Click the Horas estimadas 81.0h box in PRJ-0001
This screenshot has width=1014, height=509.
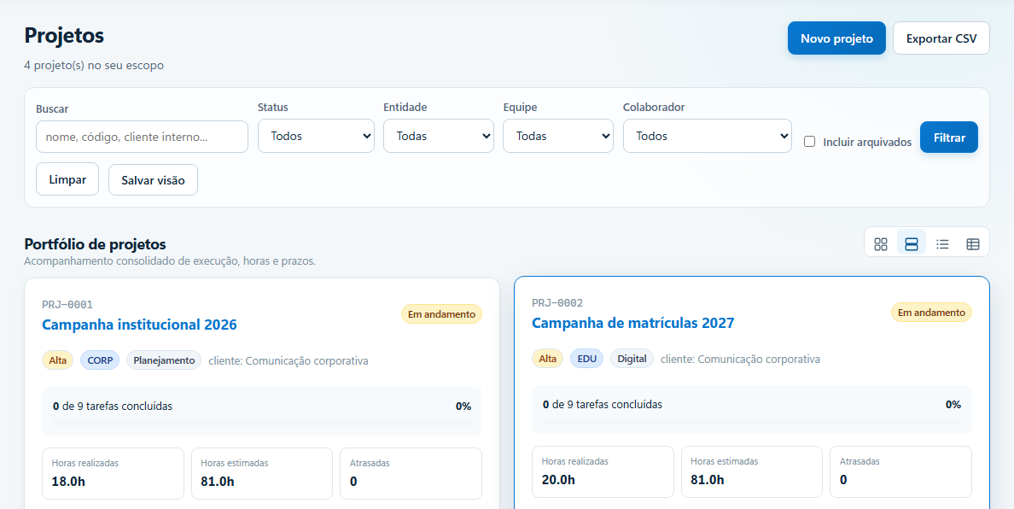[x=262, y=473]
